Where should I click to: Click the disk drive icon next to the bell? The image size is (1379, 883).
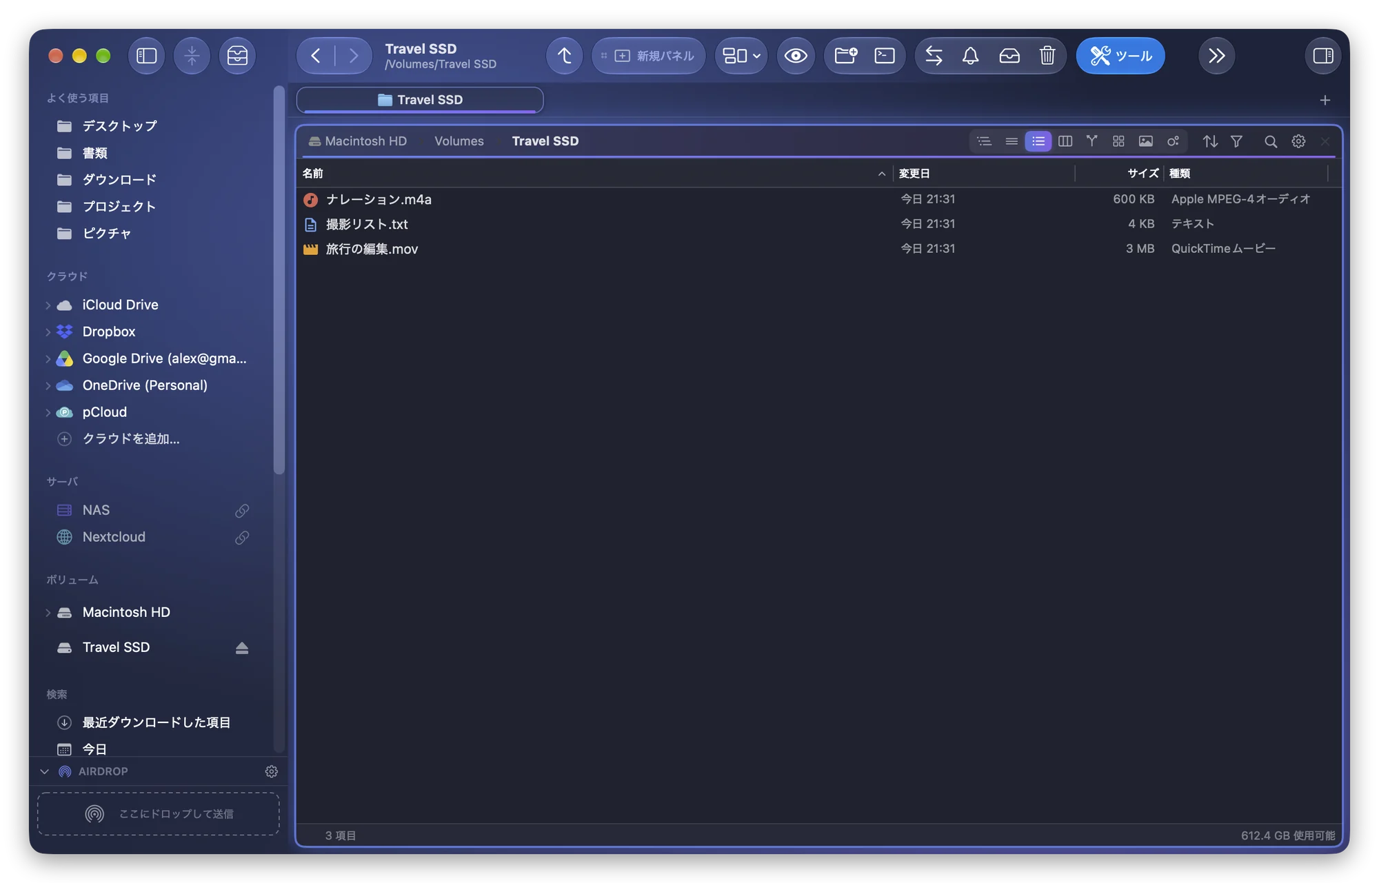click(1009, 56)
